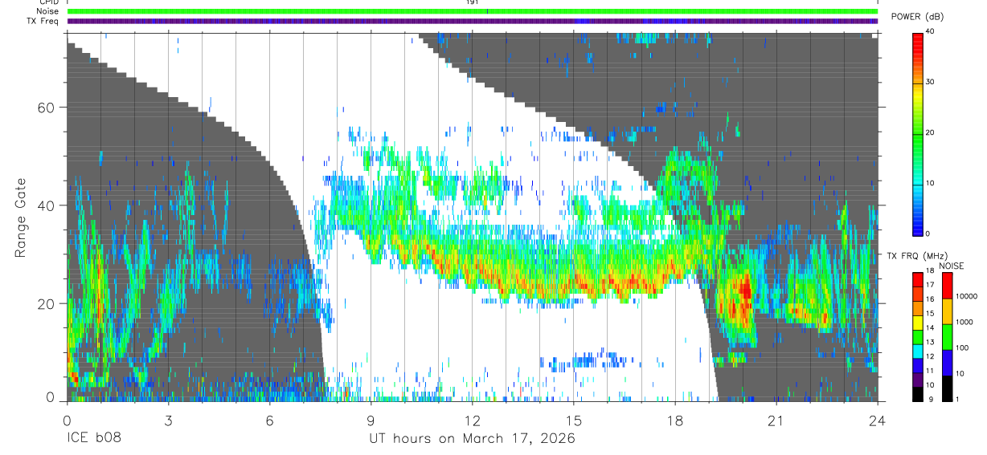Click the black bottom segment of NOISE scale
The width and height of the screenshot is (987, 455).
tap(947, 388)
